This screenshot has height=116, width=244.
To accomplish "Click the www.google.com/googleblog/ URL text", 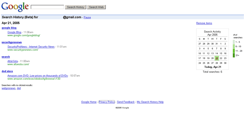I will click(24, 35).
